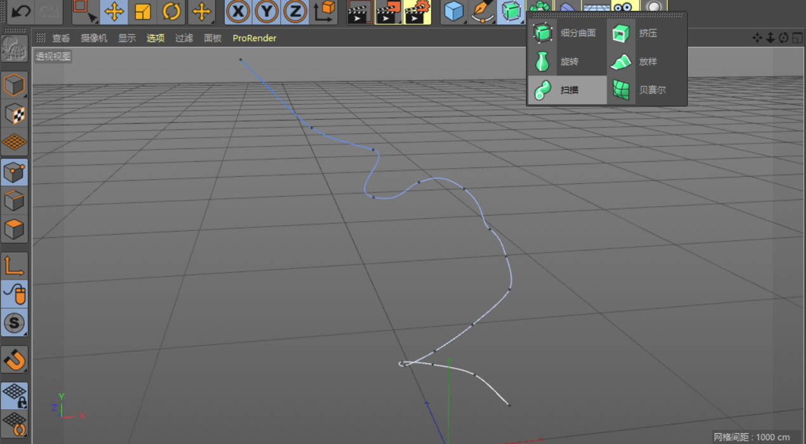Enable Edges mode in sidebar

click(x=14, y=200)
